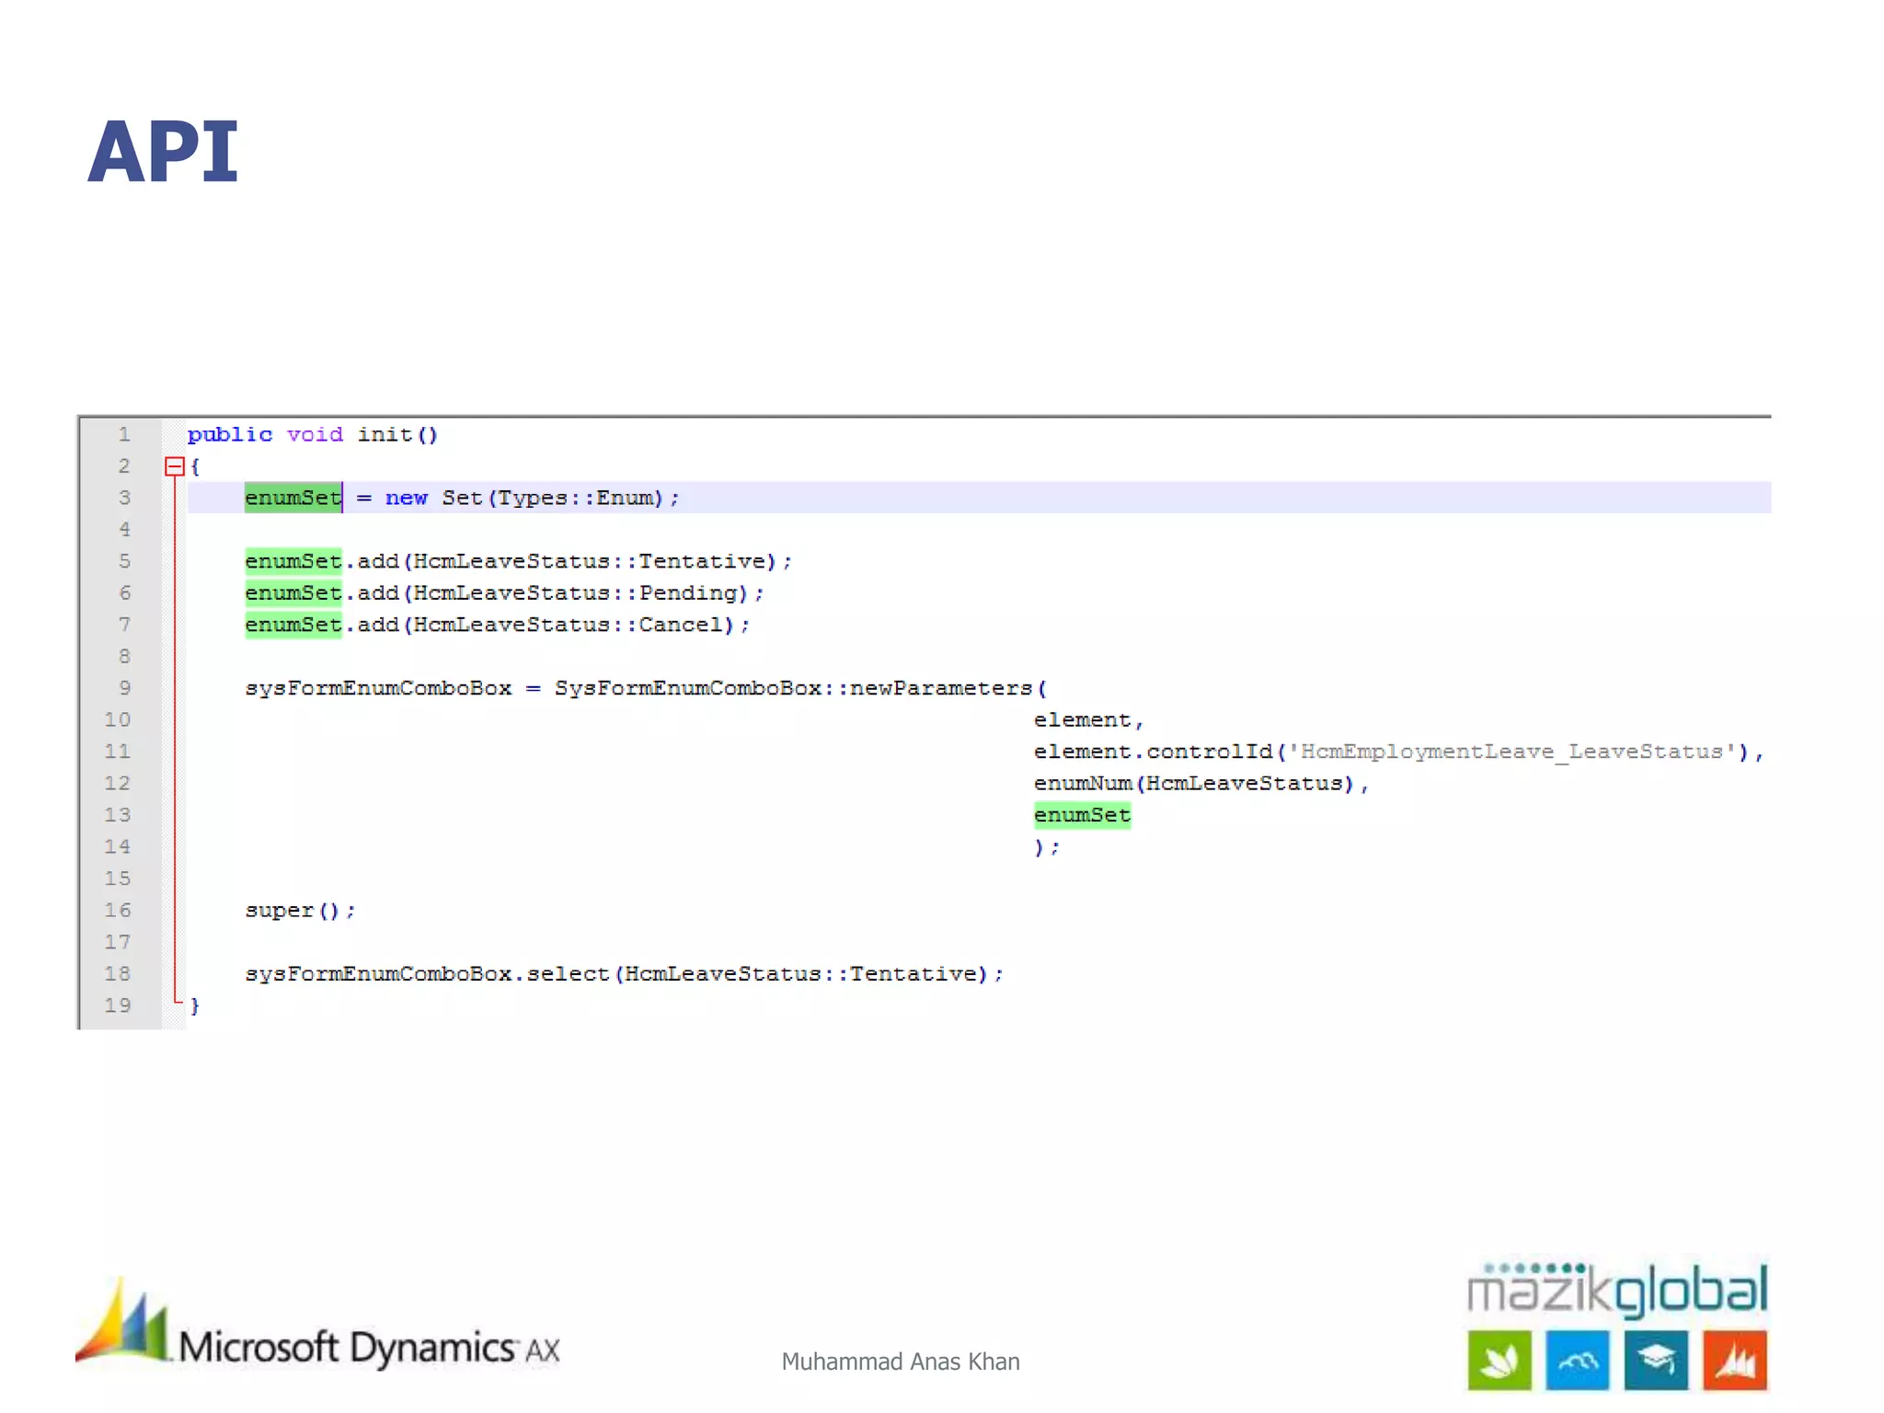Collapse the init method fold marker
Viewport: 1884px width, 1413px height.
tap(174, 466)
